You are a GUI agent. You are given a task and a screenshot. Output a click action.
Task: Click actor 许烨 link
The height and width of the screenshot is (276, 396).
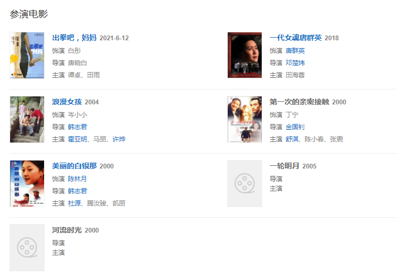(x=119, y=139)
